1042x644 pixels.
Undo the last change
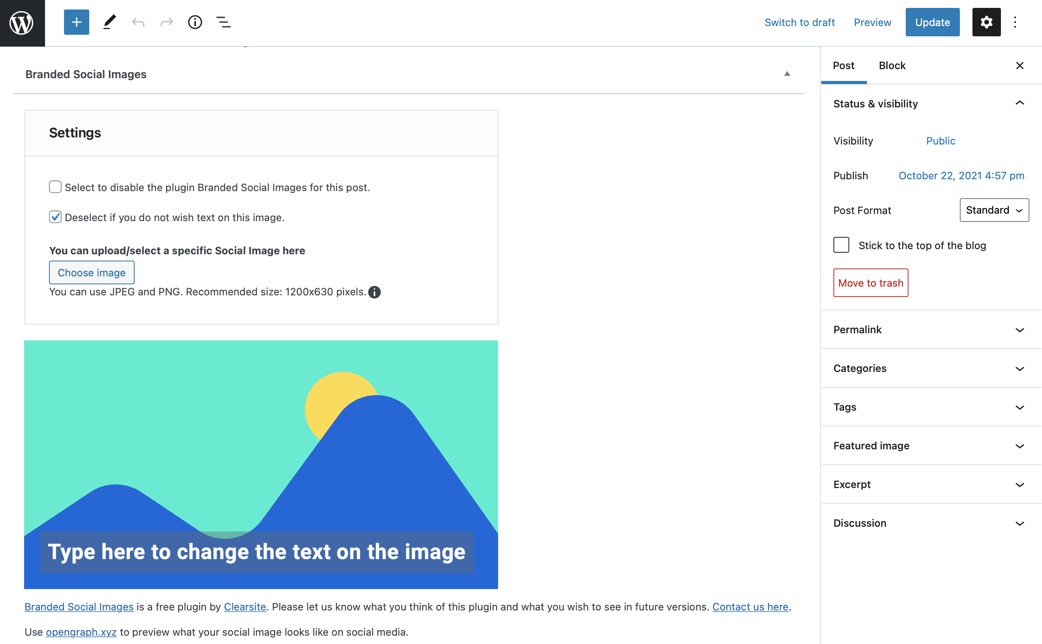138,22
